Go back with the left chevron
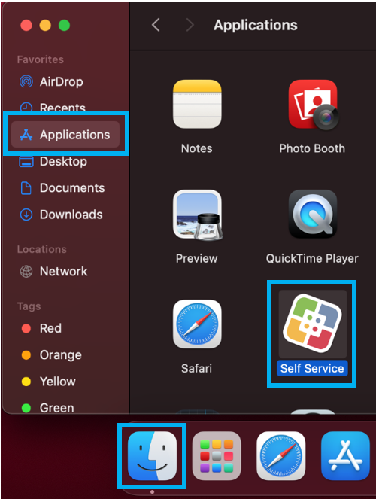The image size is (376, 499). (156, 25)
